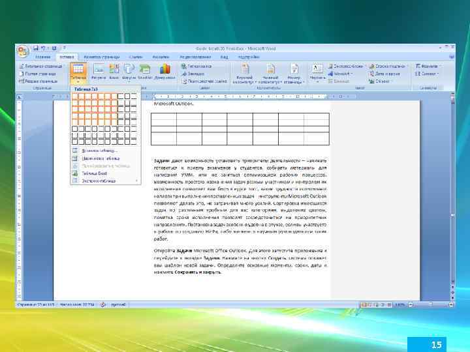Click the tab selector at ruler corner
Viewport: 470px width, 352px height.
click(x=18, y=96)
